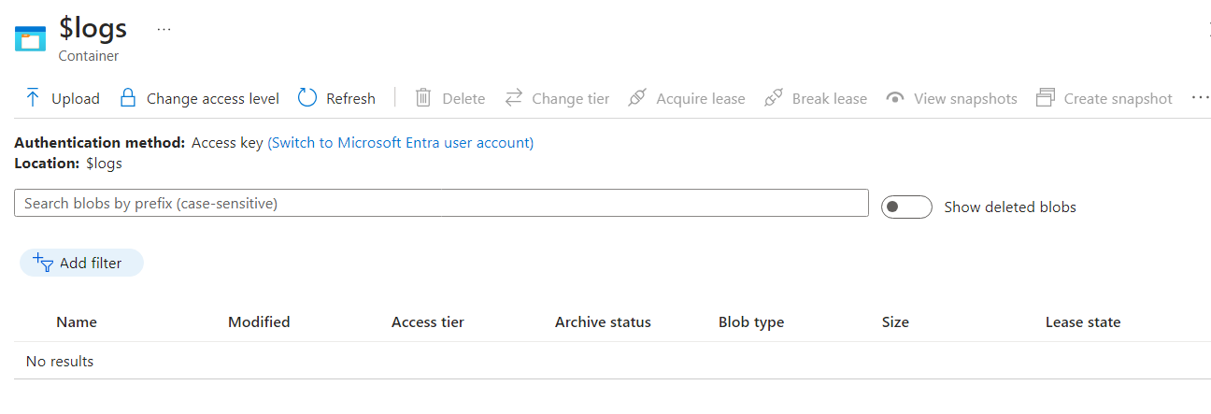Click the Upload arrow icon
The image size is (1211, 414).
coord(33,98)
